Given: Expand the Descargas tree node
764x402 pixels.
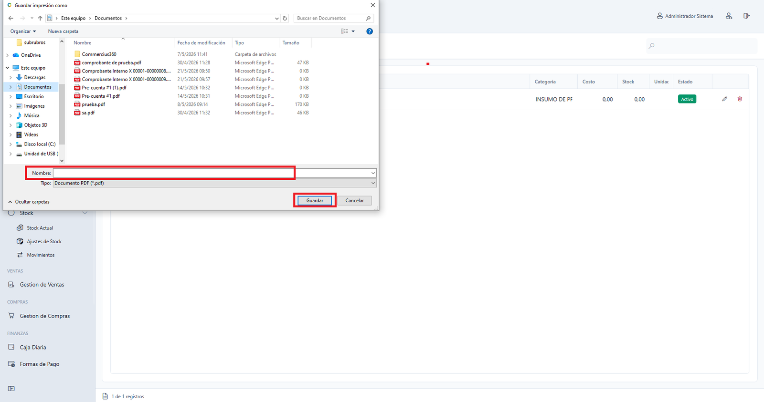Looking at the screenshot, I should coord(11,77).
